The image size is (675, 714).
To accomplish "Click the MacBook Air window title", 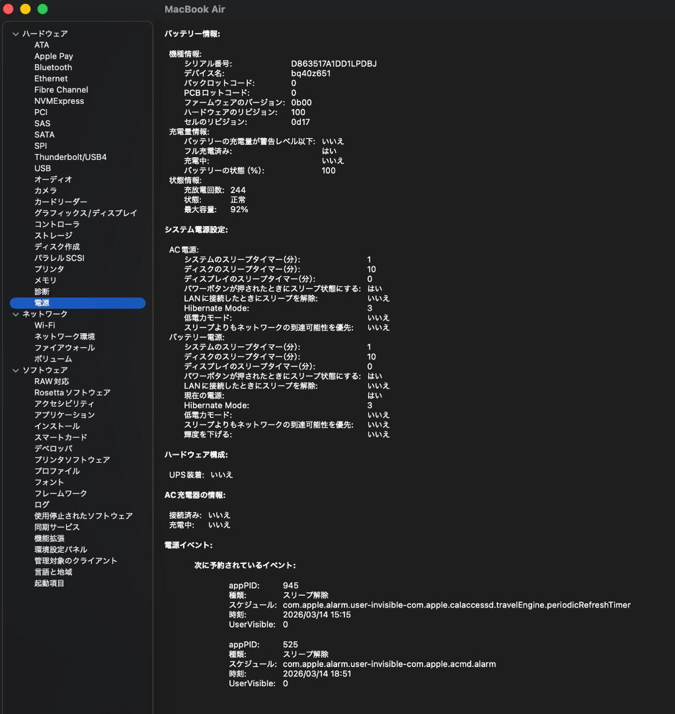I will (194, 9).
